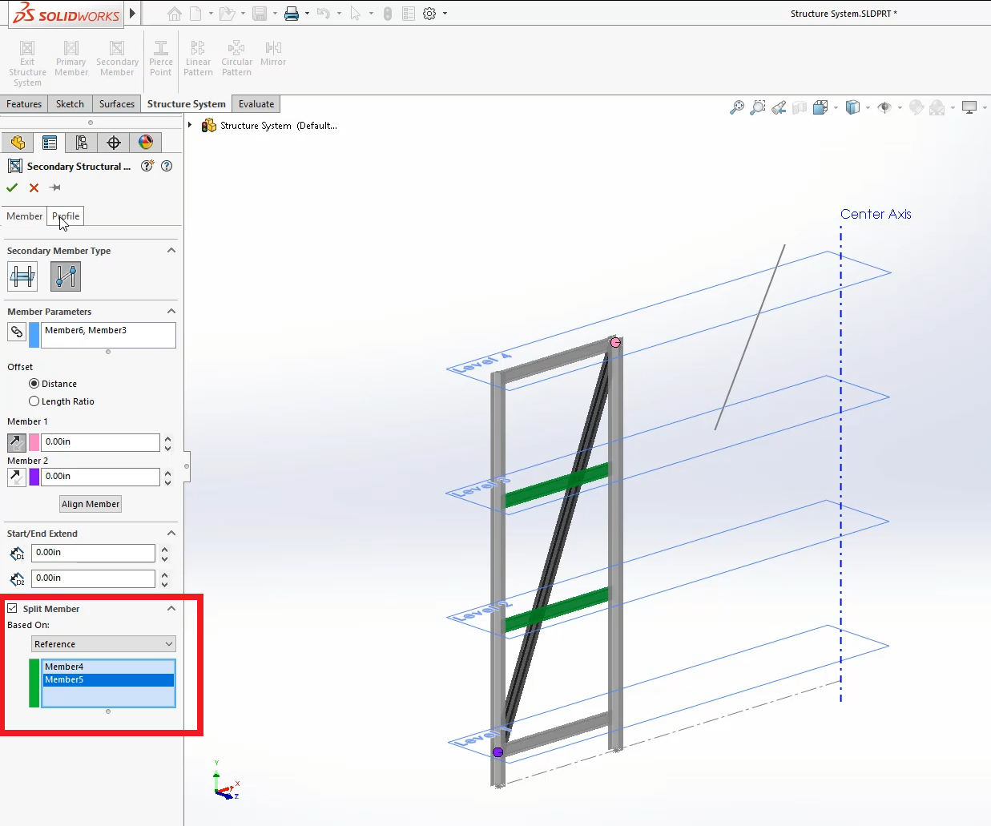Click the green OK checkmark
The width and height of the screenshot is (991, 826).
point(12,187)
